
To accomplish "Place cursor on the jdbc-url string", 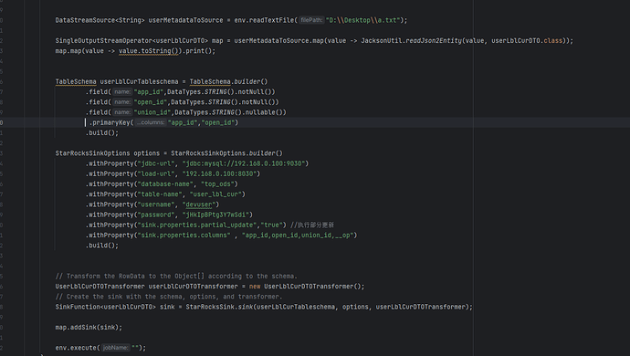I will tap(157, 163).
